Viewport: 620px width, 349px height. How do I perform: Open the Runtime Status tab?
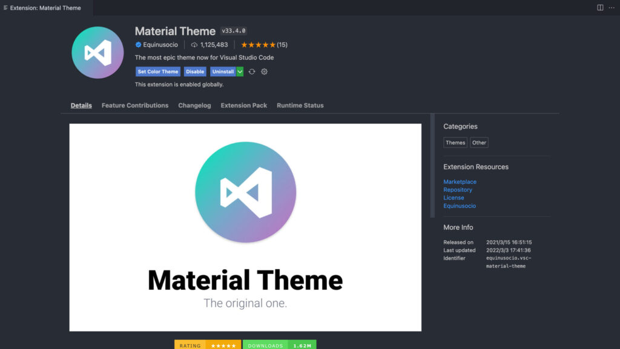(300, 105)
